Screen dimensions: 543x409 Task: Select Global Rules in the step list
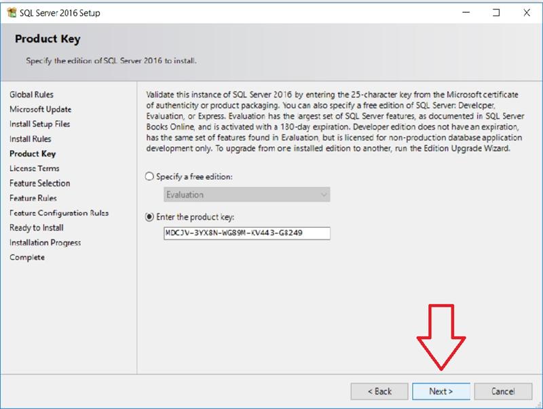(31, 94)
